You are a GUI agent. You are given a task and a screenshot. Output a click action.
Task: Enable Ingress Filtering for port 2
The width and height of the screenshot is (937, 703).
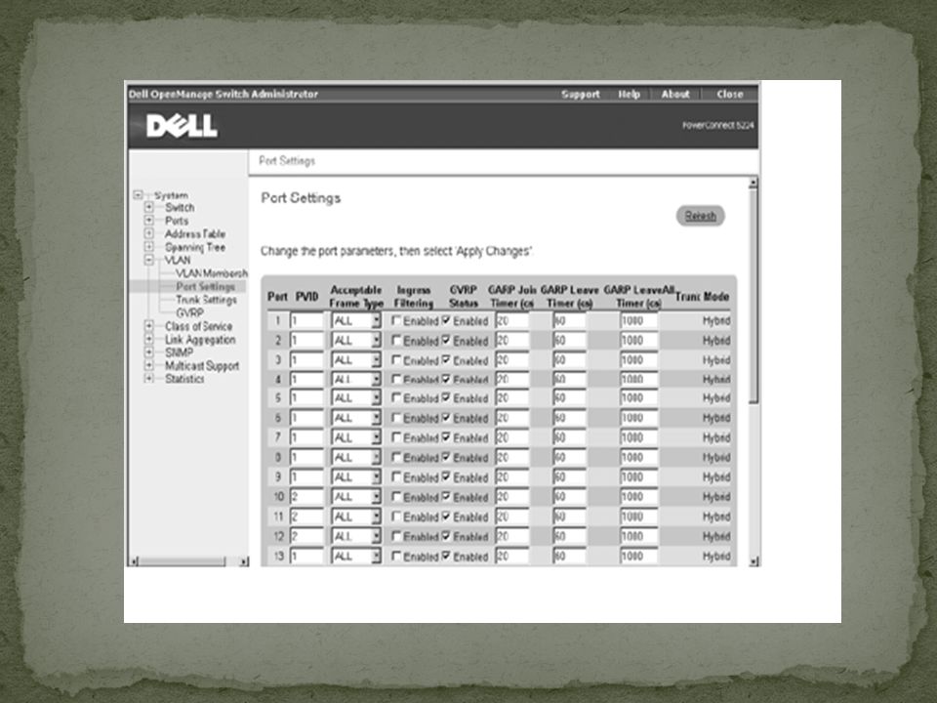point(395,340)
